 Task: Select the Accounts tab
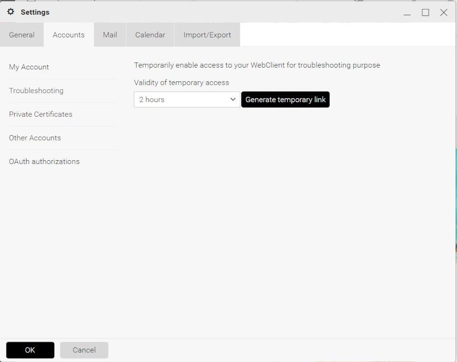point(69,35)
